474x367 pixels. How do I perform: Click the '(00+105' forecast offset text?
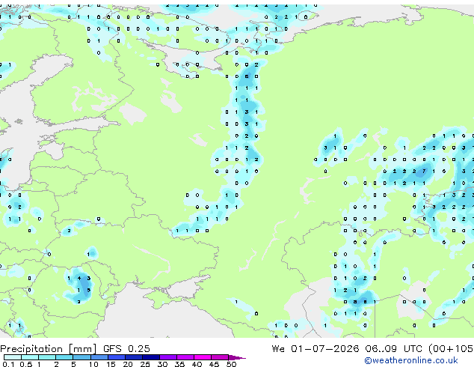(452, 349)
